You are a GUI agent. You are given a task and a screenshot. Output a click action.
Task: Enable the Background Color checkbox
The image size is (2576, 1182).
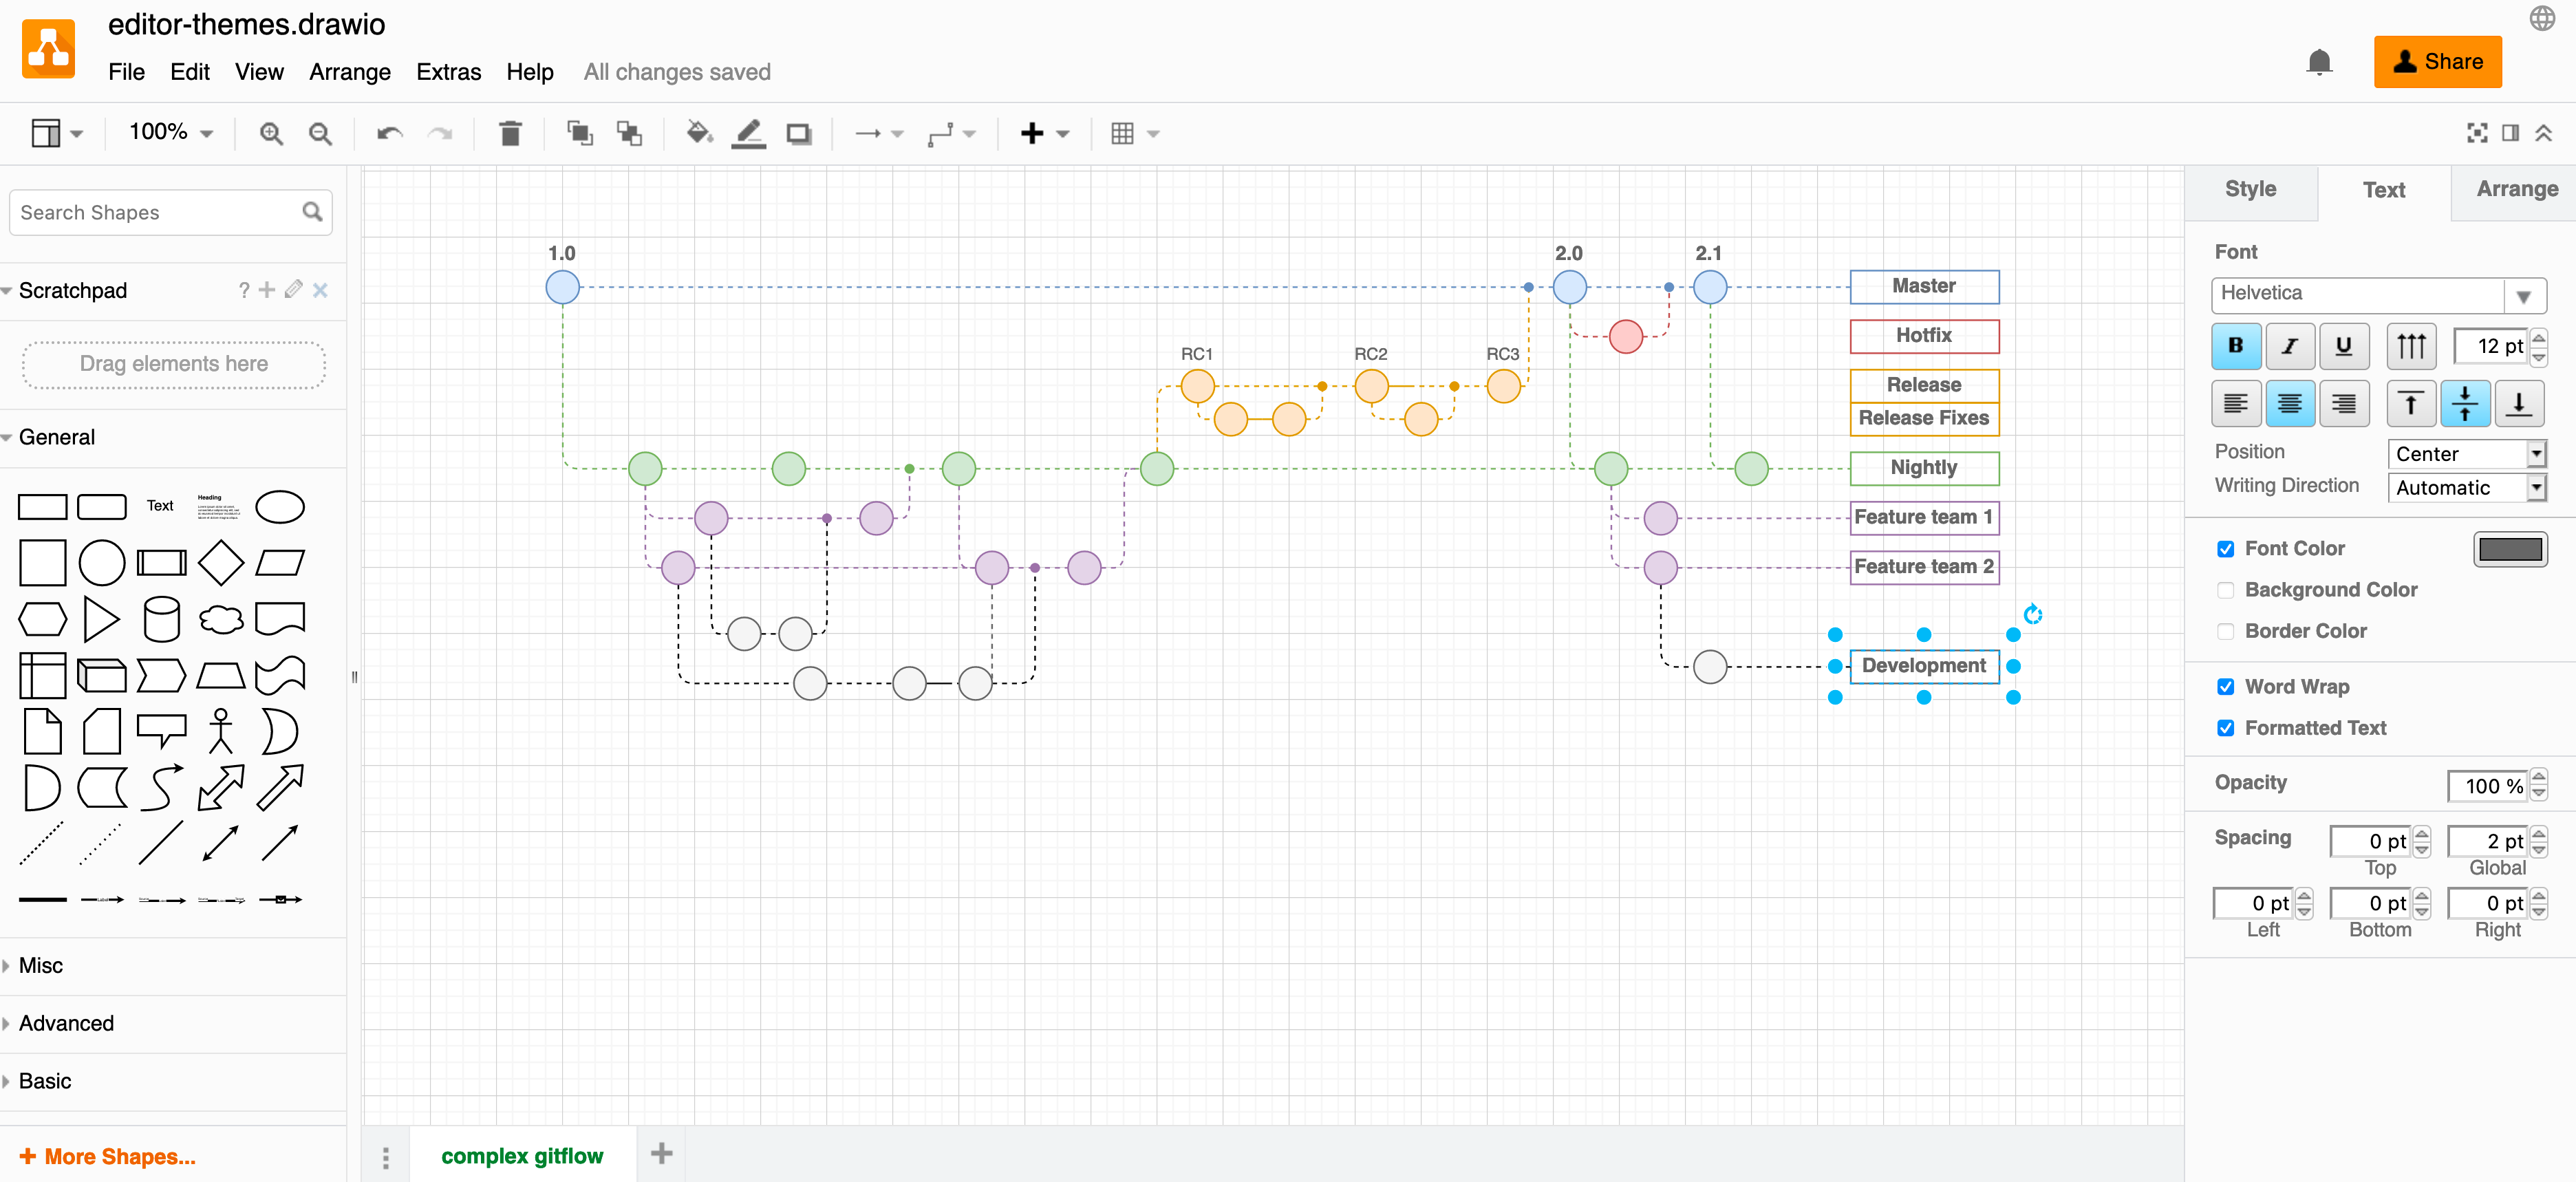[x=2225, y=590]
